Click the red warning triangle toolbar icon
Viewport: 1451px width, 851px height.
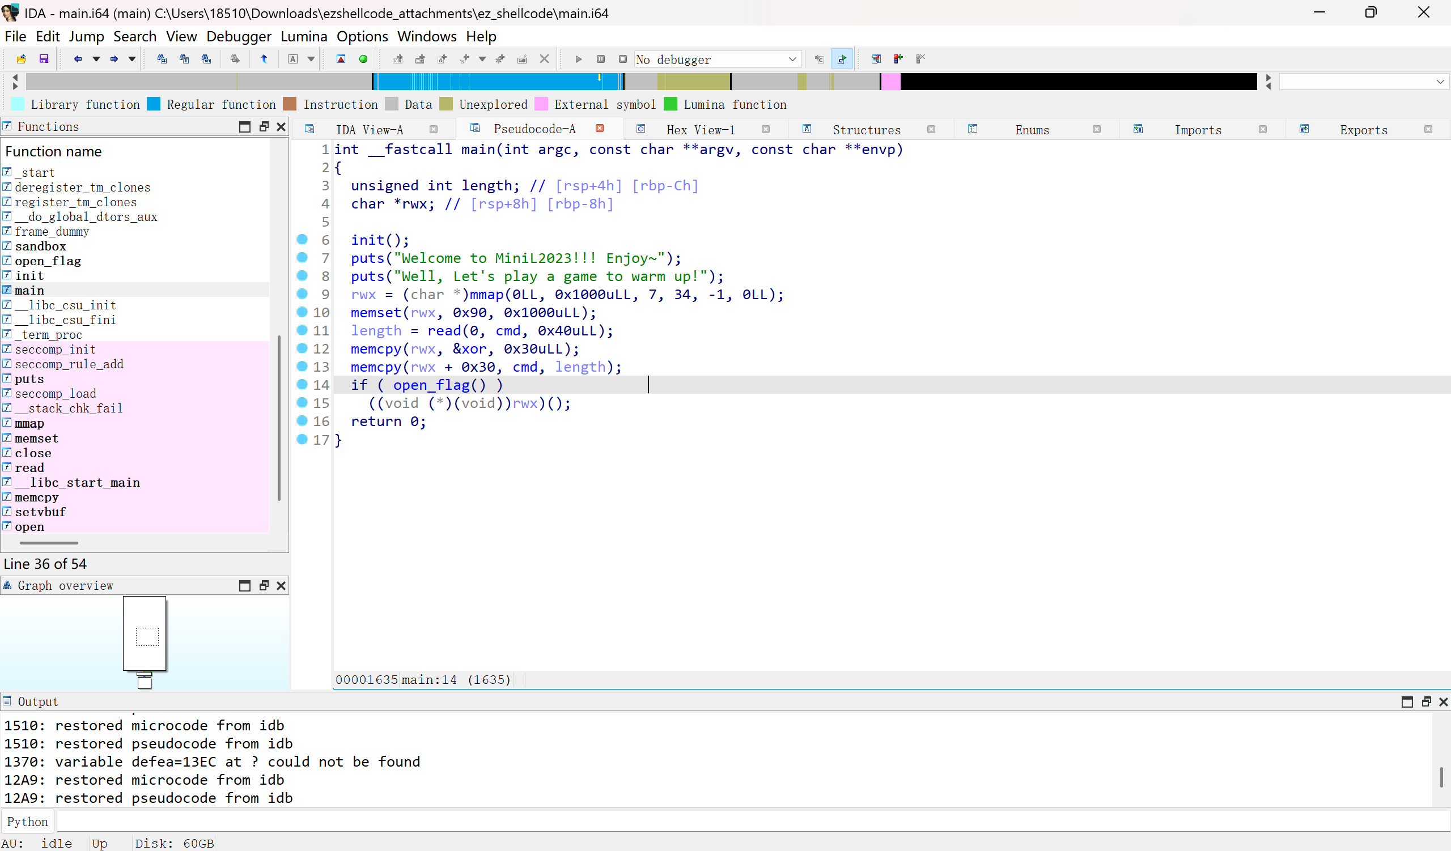tap(341, 59)
